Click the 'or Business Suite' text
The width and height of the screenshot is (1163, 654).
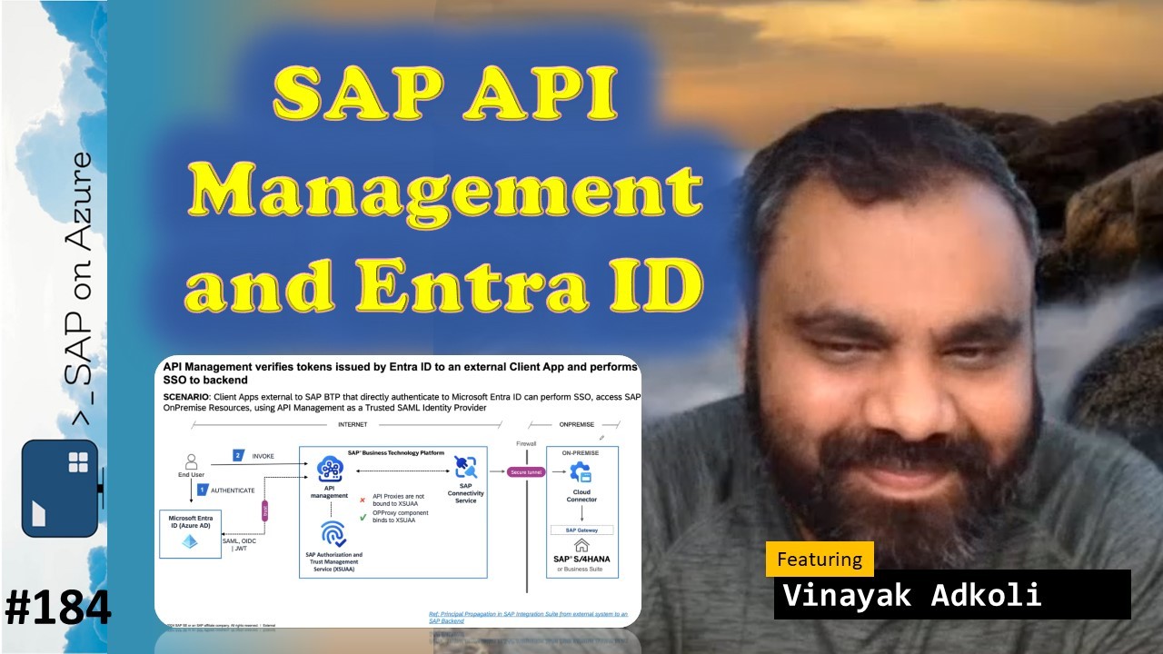tap(581, 570)
